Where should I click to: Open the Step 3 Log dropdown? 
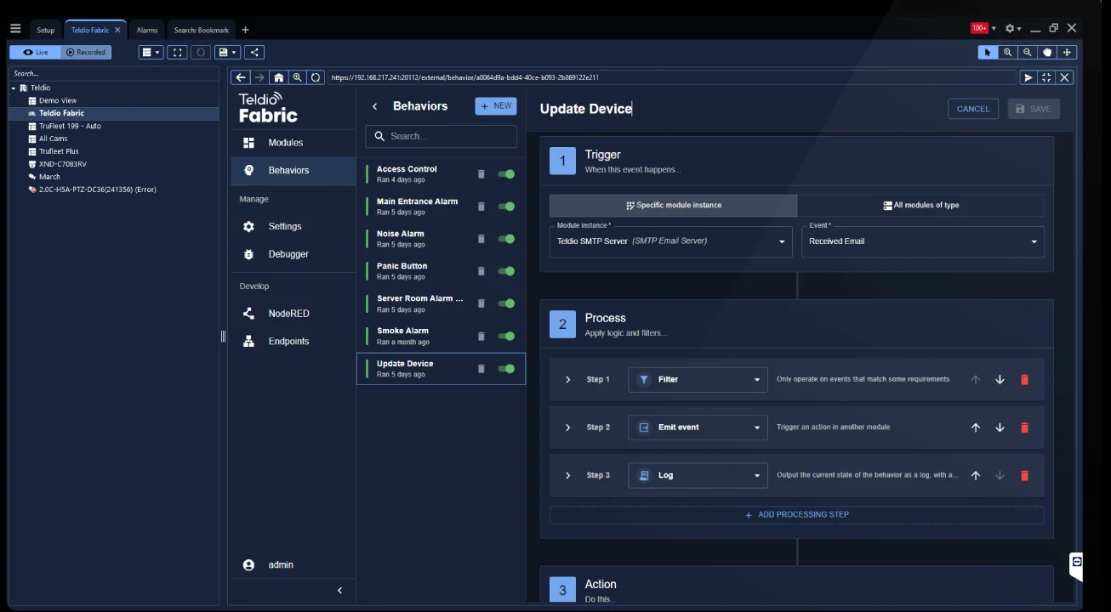[698, 476]
